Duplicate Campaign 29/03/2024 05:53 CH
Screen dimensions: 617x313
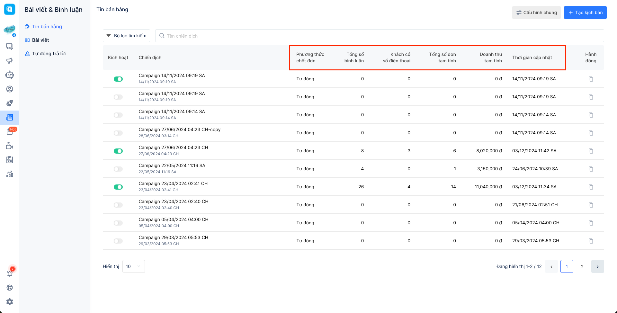(591, 241)
